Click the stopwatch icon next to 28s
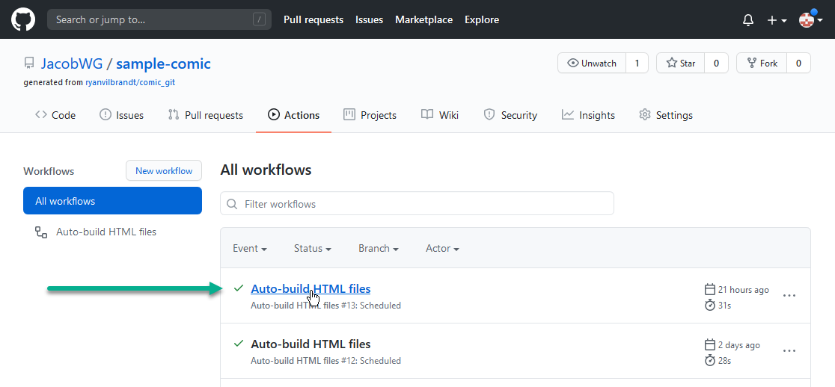This screenshot has height=387, width=835. click(709, 360)
